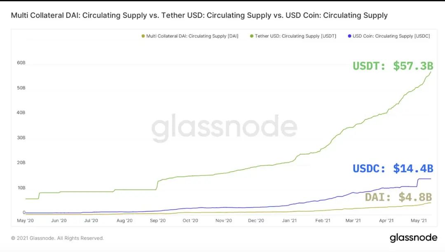Viewport: 445px width, 252px height.
Task: Select the May '20 x-axis label
Action: pyautogui.click(x=25, y=220)
